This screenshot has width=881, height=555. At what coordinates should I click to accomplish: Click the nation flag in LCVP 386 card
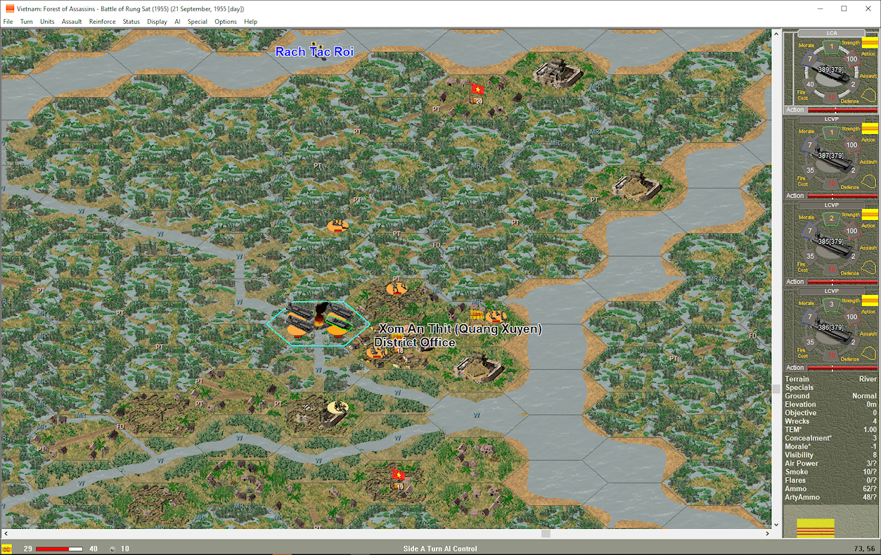tap(870, 302)
